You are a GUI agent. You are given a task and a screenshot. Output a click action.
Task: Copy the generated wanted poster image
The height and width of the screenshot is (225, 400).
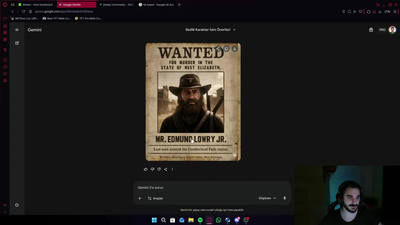click(226, 49)
